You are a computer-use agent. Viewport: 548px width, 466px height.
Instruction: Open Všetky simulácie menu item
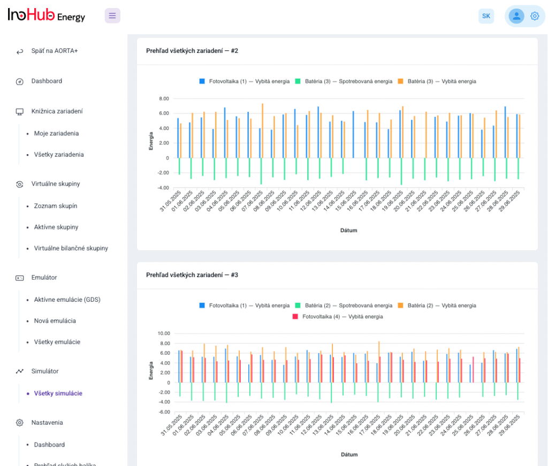58,393
